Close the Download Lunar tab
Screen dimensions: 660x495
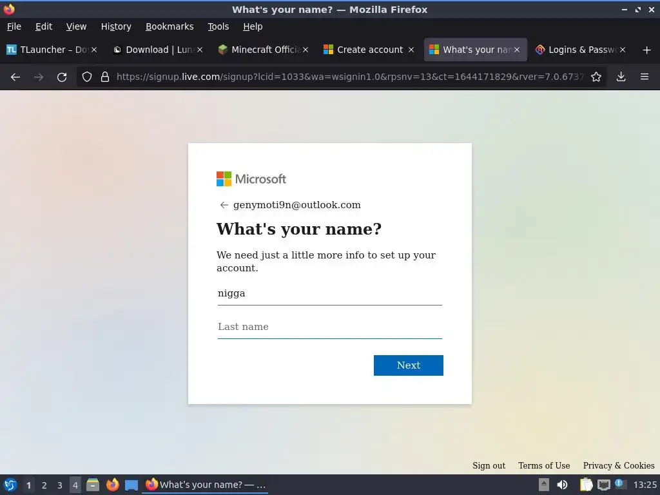click(x=200, y=50)
